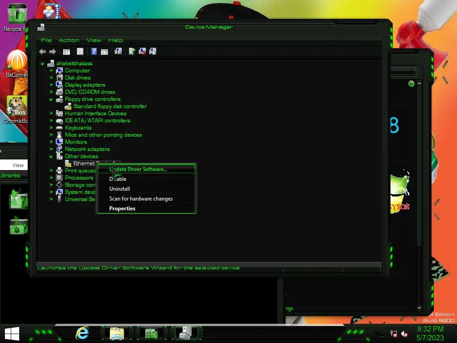Open the File menu

point(46,40)
